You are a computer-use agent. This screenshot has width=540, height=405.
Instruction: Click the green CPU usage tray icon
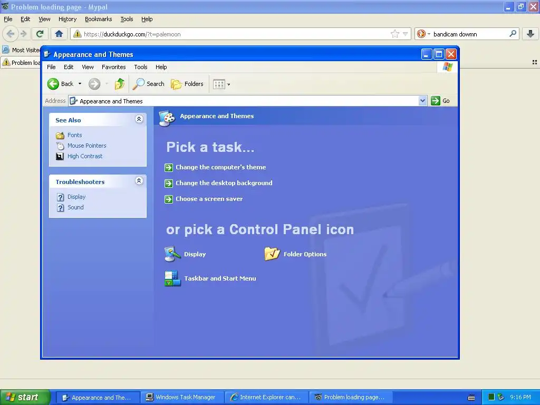pos(491,398)
